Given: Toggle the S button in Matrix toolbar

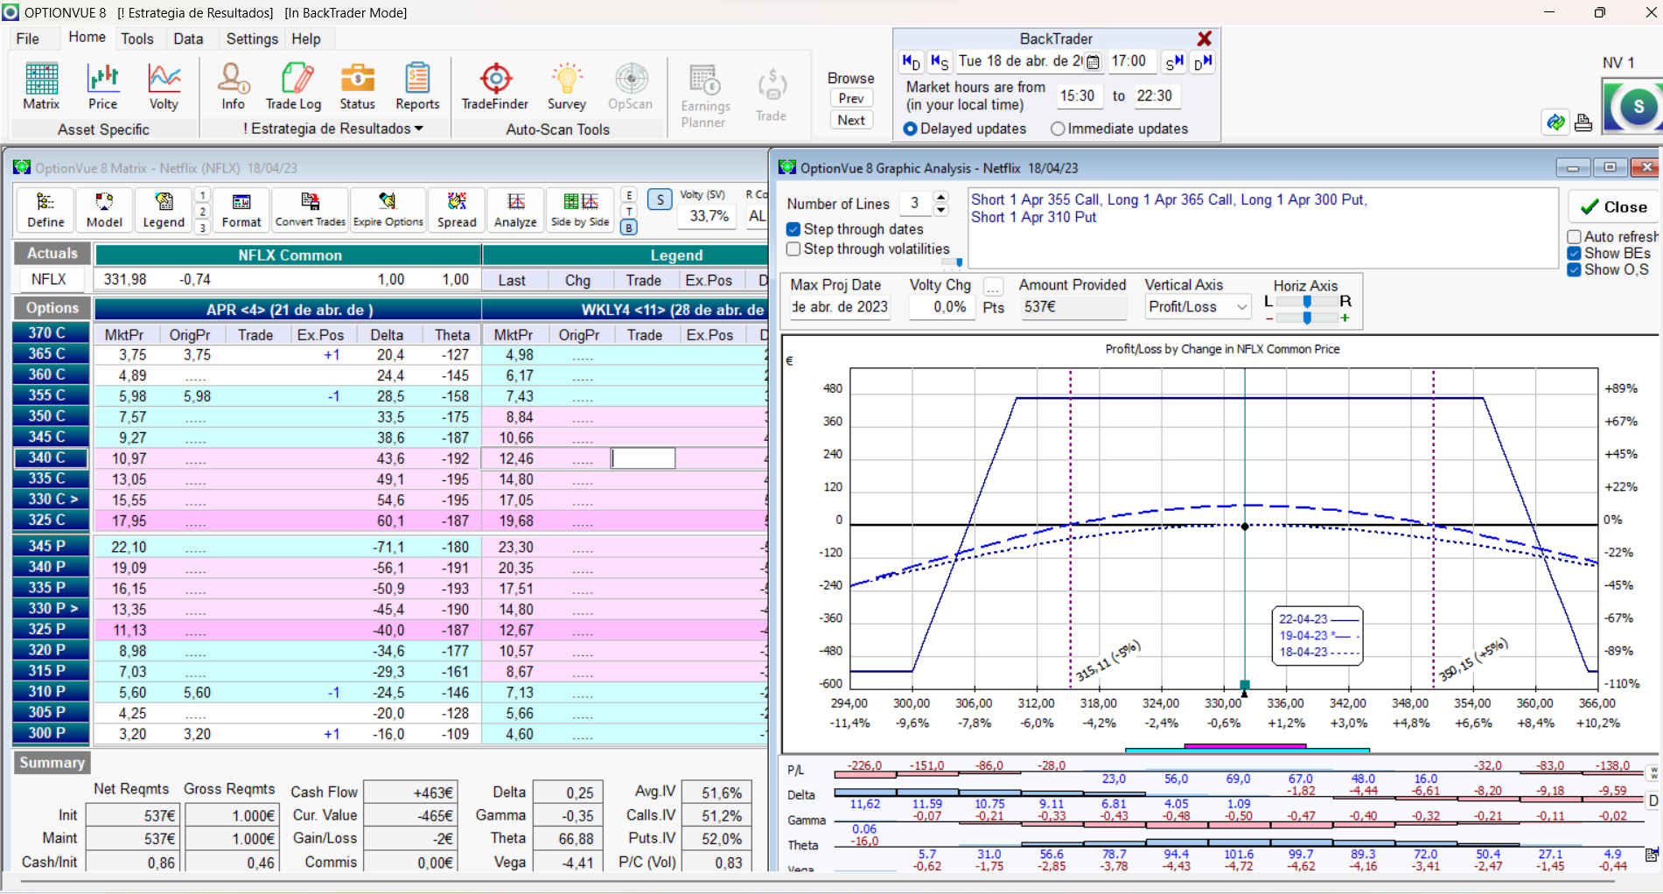Looking at the screenshot, I should coord(660,199).
